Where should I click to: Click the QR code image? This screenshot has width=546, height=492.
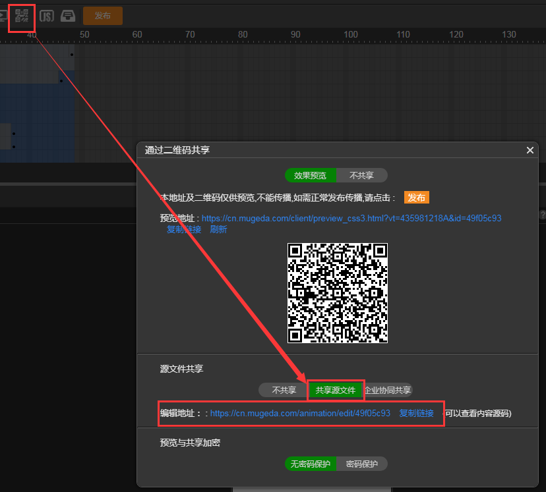point(338,293)
